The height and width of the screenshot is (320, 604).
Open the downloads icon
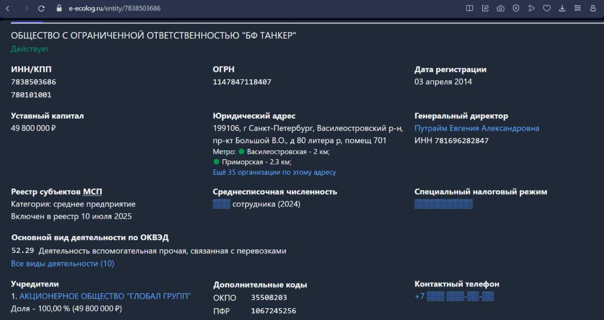coord(562,8)
